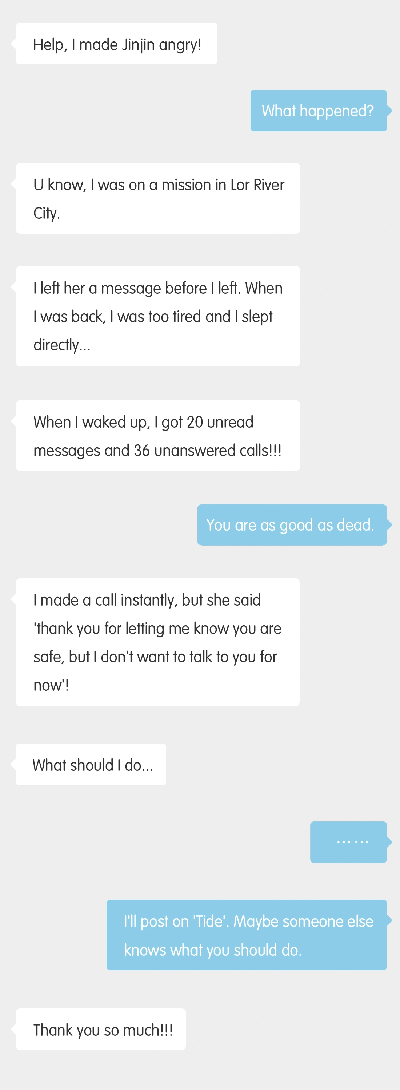Screen dimensions: 400x1090
Task: Click the 'Help, I made Jinjin angry!' message
Action: (117, 44)
